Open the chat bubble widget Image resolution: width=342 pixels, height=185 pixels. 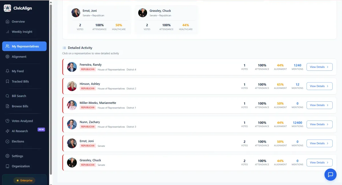click(x=330, y=174)
